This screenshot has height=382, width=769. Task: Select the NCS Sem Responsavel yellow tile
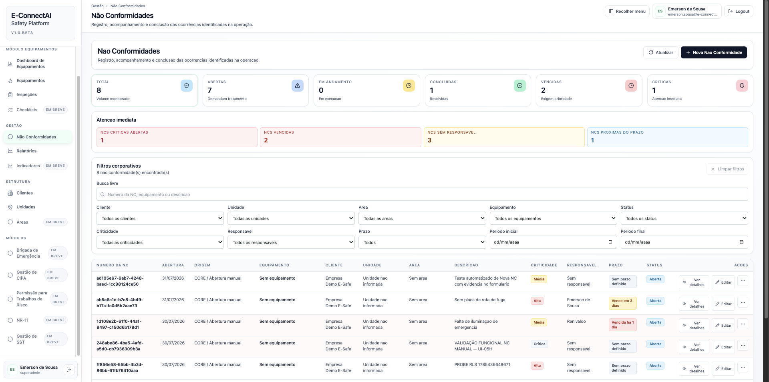(504, 137)
